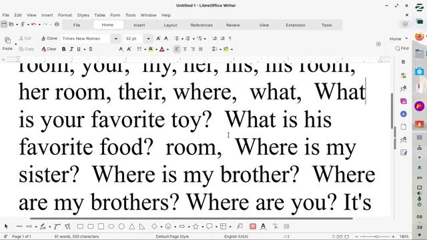Select the Star shape tool

point(195,227)
